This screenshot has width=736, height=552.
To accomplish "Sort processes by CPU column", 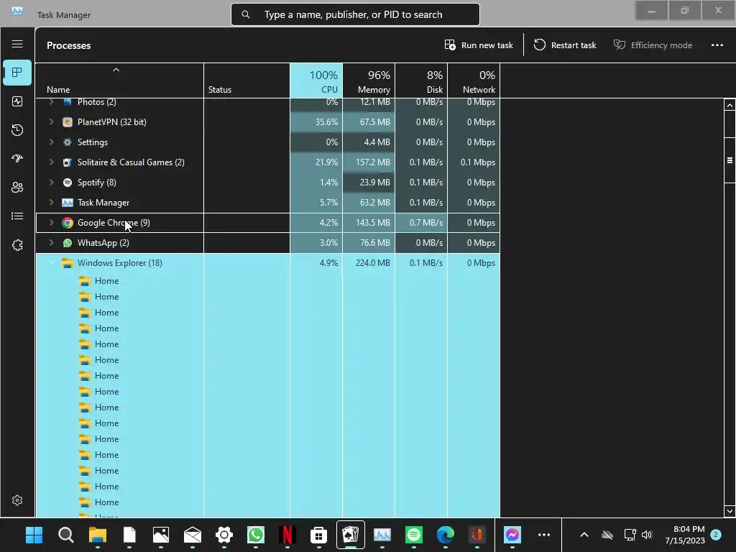I will 316,80.
